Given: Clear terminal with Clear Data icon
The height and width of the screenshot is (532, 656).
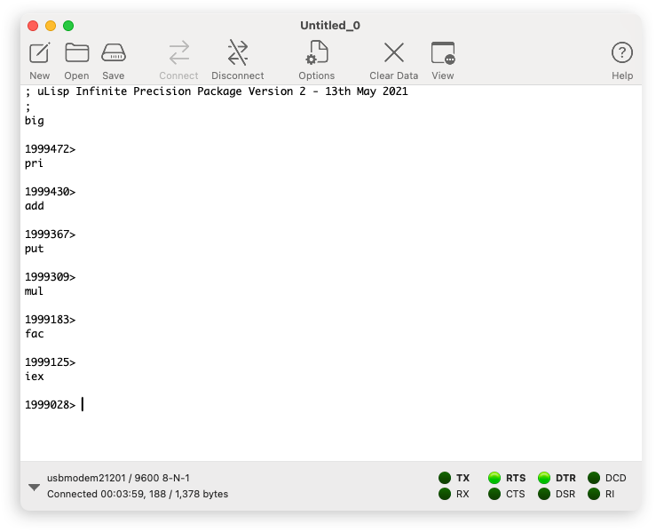Looking at the screenshot, I should pyautogui.click(x=394, y=53).
